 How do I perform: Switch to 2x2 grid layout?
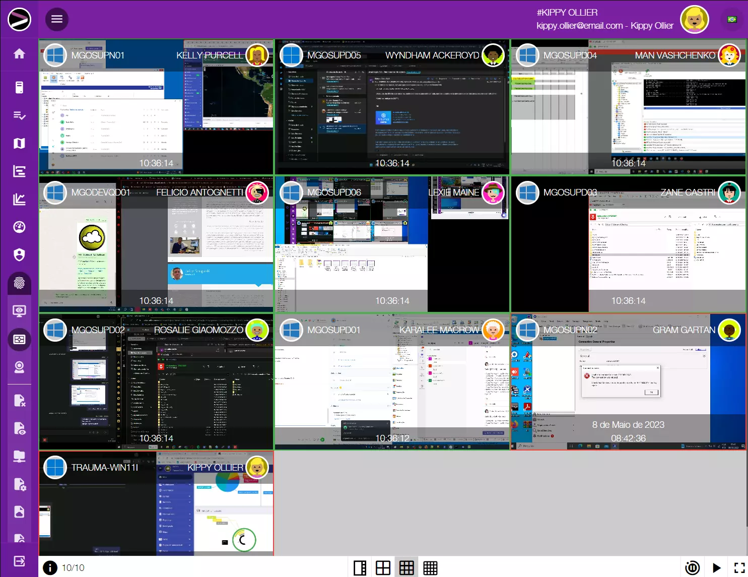(383, 568)
